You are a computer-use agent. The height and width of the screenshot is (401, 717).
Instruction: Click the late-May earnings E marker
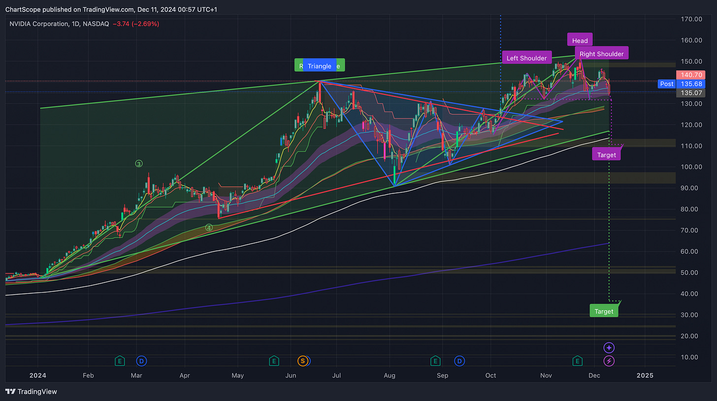pos(273,361)
